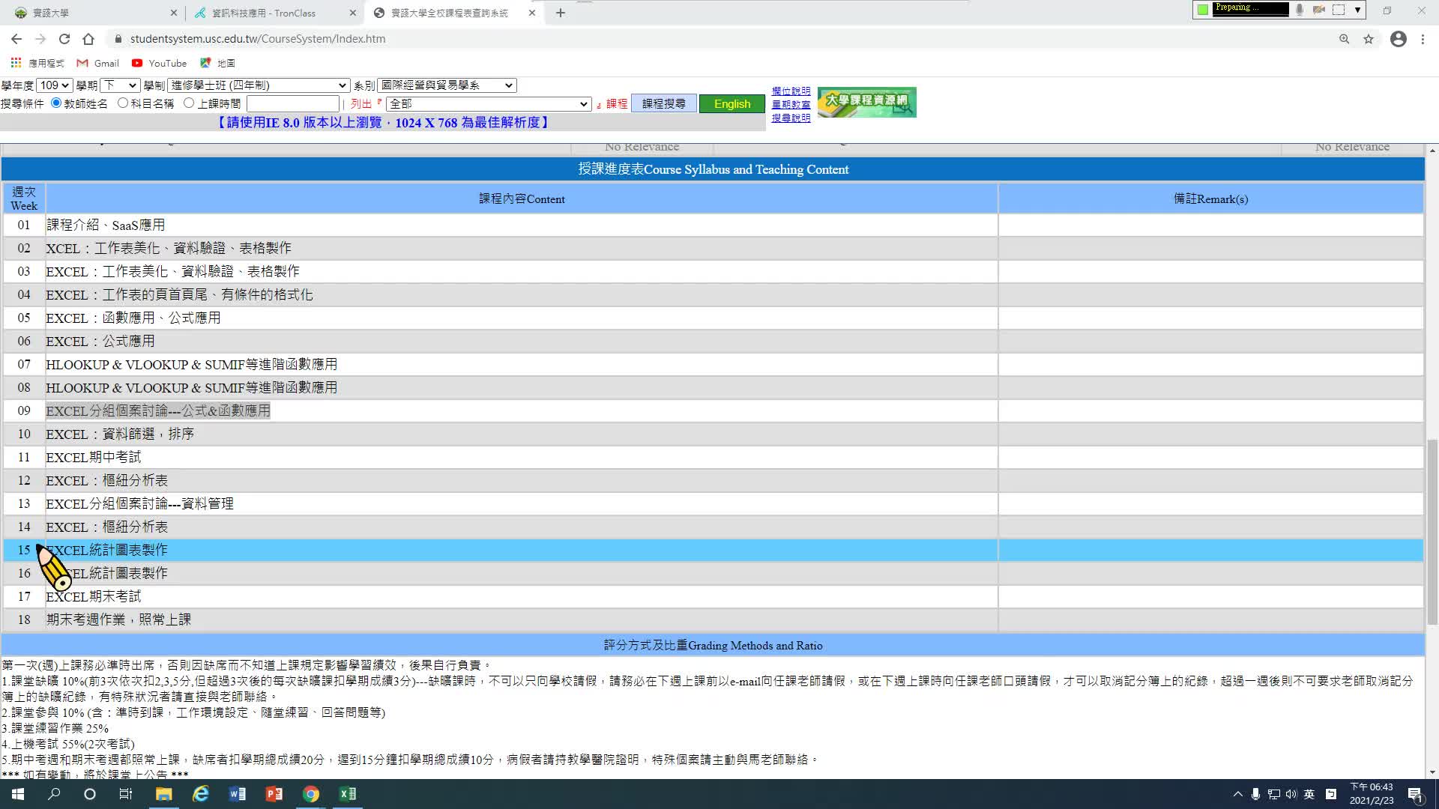Click the taskbar clock showing 下午 06:43
Screen dimensions: 1439x809
1372,794
